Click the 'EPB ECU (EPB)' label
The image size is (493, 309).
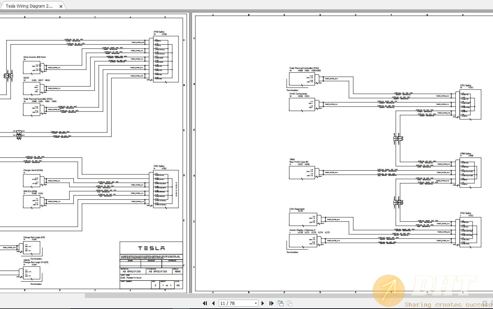(30, 191)
